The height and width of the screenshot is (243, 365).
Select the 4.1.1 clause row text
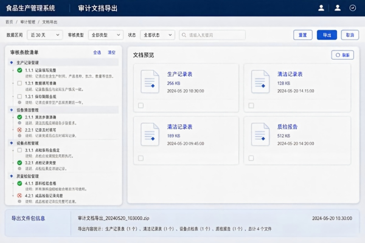[x=41, y=183]
